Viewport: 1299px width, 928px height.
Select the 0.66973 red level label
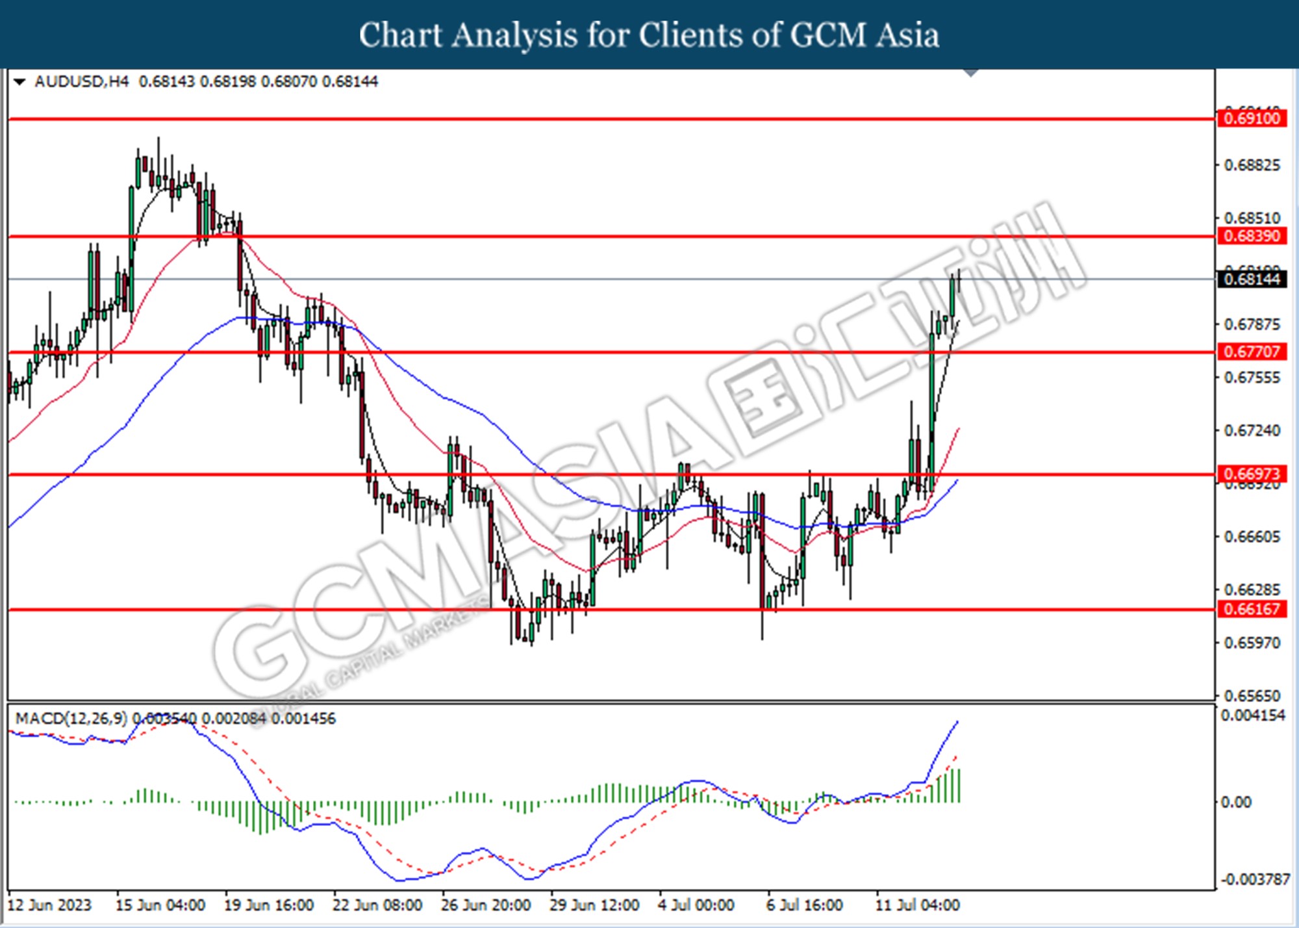pyautogui.click(x=1252, y=474)
